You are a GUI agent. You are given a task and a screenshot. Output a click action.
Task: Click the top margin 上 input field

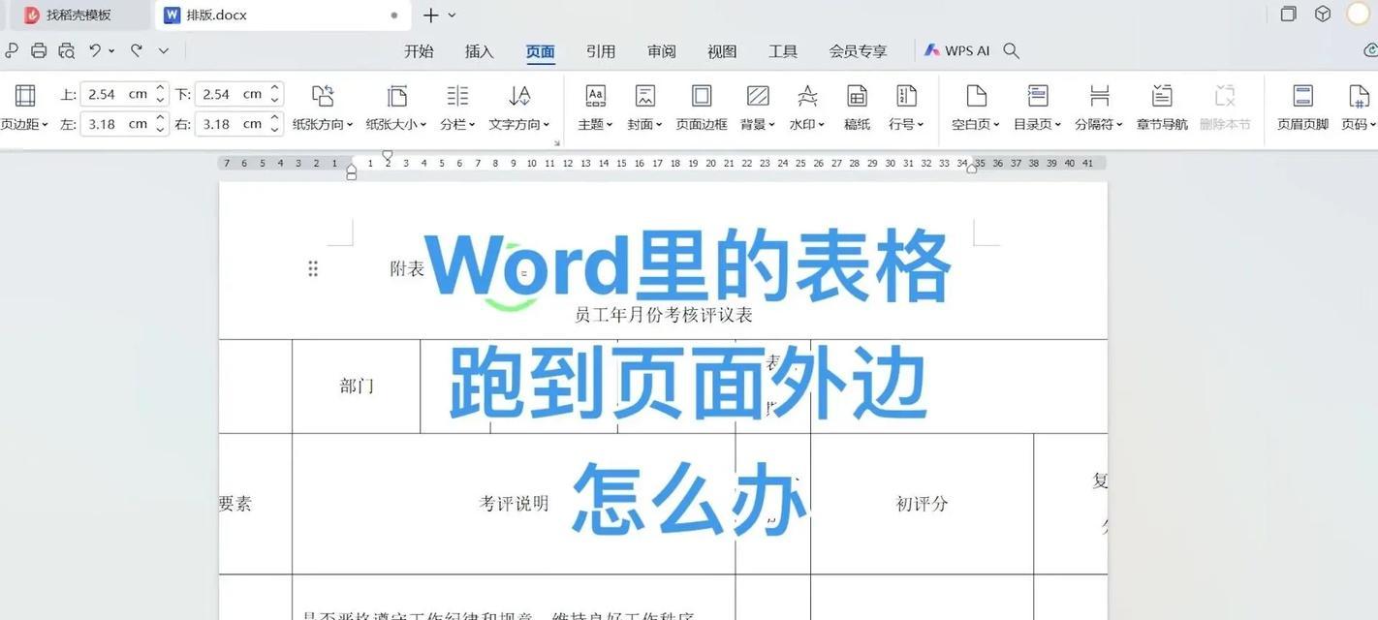[124, 94]
